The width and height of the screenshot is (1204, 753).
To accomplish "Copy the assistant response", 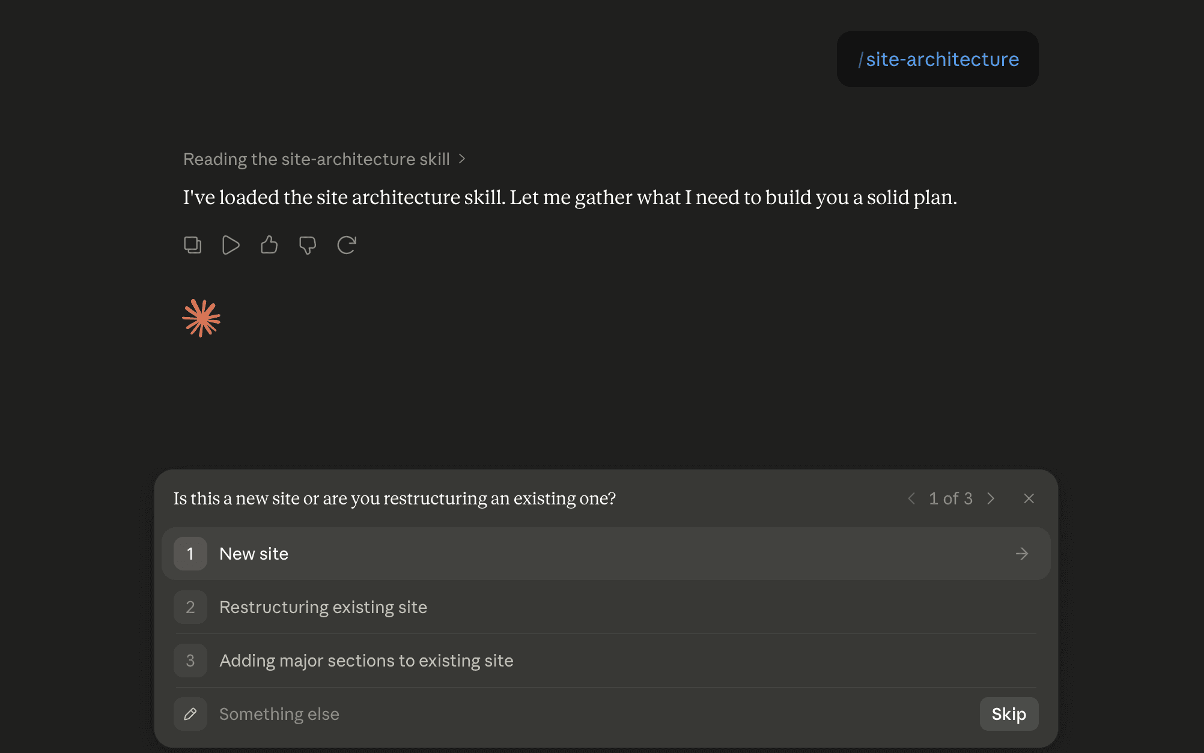I will coord(192,245).
